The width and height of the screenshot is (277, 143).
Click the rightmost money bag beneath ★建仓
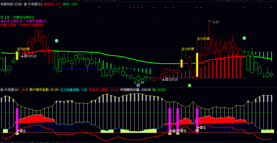coord(197,130)
